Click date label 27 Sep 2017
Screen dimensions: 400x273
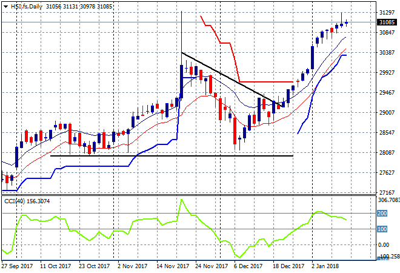tap(17, 266)
